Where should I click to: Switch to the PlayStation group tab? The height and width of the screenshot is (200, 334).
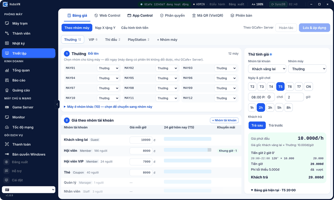coord(138,39)
